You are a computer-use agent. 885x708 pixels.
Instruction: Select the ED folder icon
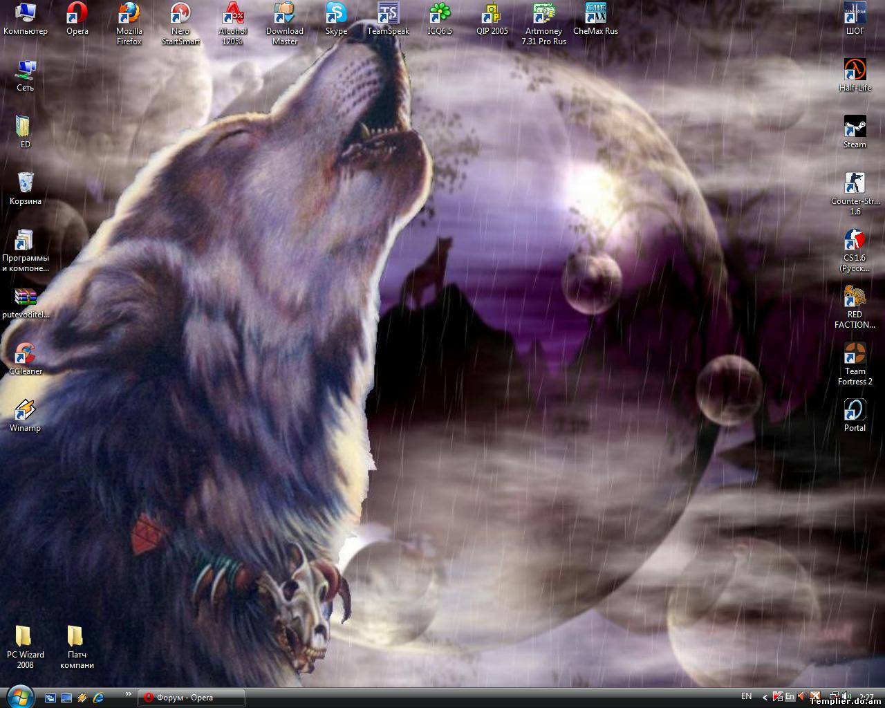pos(26,132)
